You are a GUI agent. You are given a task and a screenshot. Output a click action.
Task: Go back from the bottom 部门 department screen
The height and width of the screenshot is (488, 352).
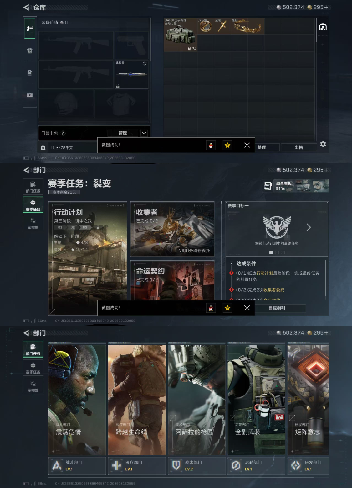[x=26, y=333]
